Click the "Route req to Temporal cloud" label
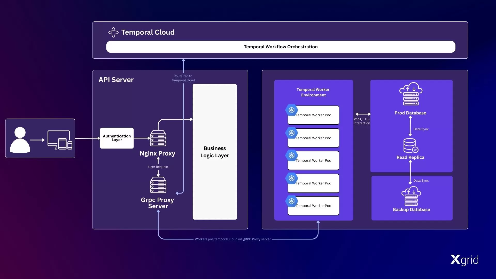This screenshot has height=279, width=496. pos(183,78)
